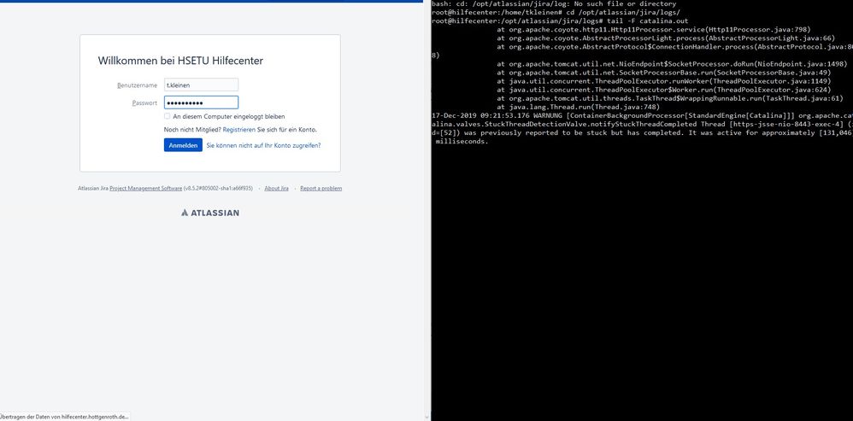The height and width of the screenshot is (421, 853).
Task: Click the Http11Processor.service stack trace line
Action: [x=654, y=29]
